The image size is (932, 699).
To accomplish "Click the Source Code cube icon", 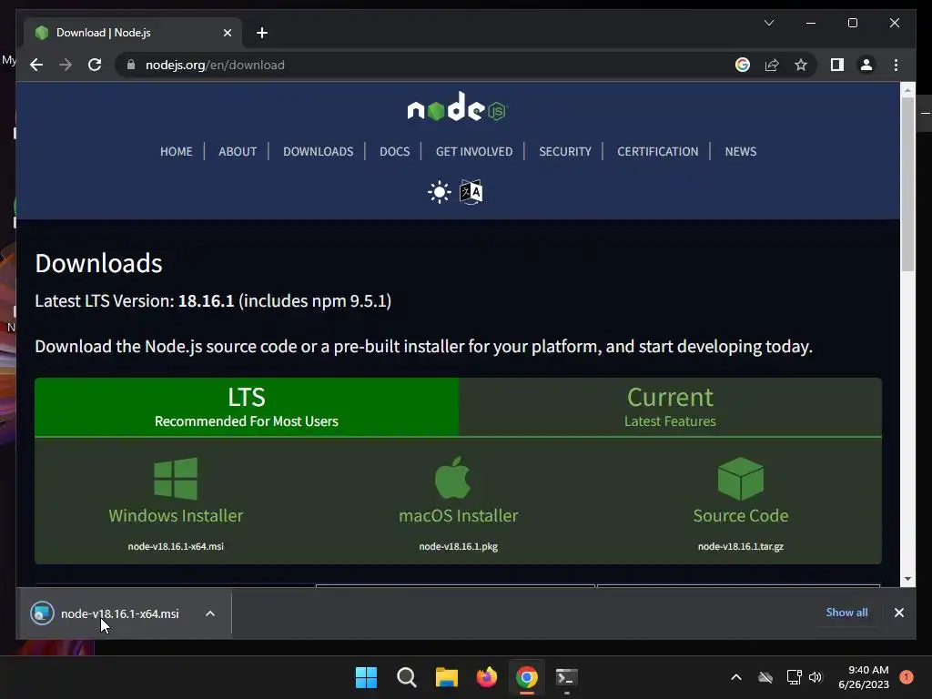I will click(x=741, y=479).
